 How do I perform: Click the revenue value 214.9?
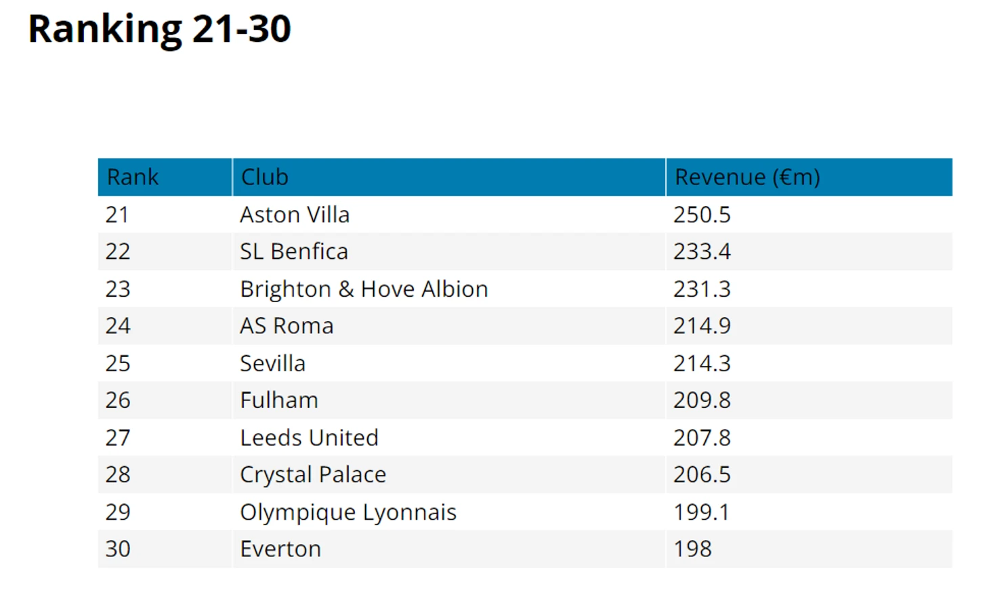pos(702,326)
